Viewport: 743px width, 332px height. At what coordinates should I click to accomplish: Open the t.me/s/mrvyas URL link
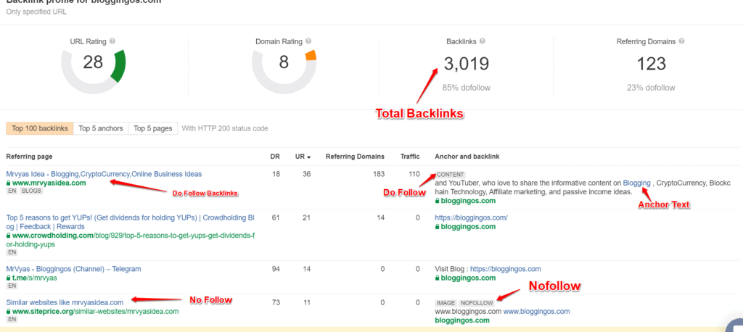tap(35, 278)
